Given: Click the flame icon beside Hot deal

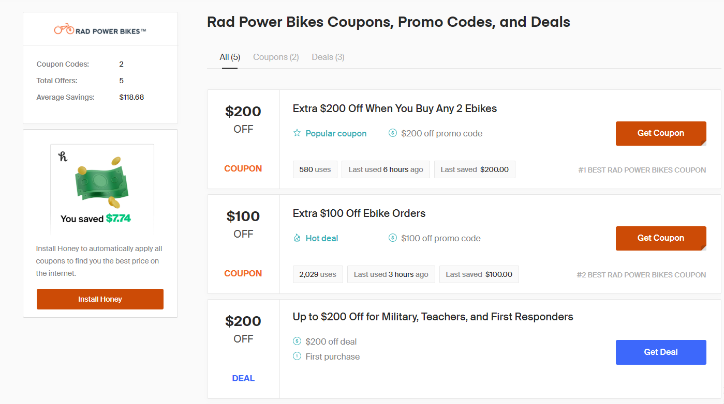Looking at the screenshot, I should pos(297,238).
